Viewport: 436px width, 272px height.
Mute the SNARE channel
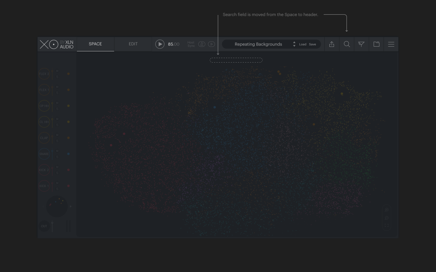pos(57,151)
